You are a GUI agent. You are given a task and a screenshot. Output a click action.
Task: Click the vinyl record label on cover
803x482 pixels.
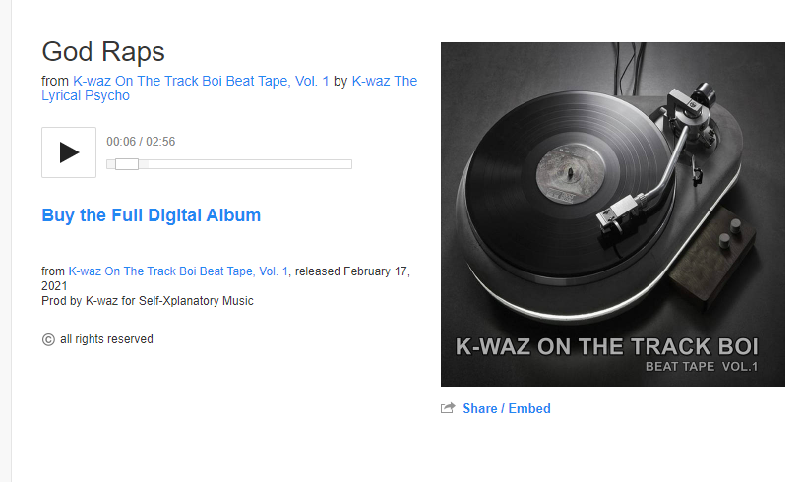[570, 174]
